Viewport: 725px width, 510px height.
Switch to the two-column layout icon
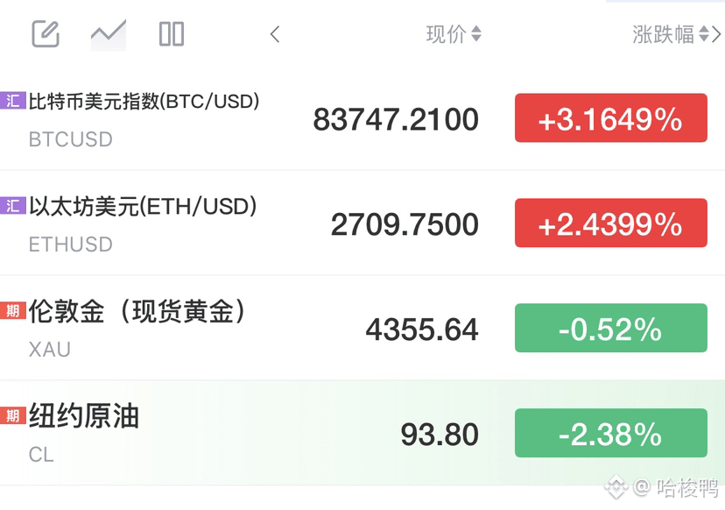pyautogui.click(x=172, y=34)
